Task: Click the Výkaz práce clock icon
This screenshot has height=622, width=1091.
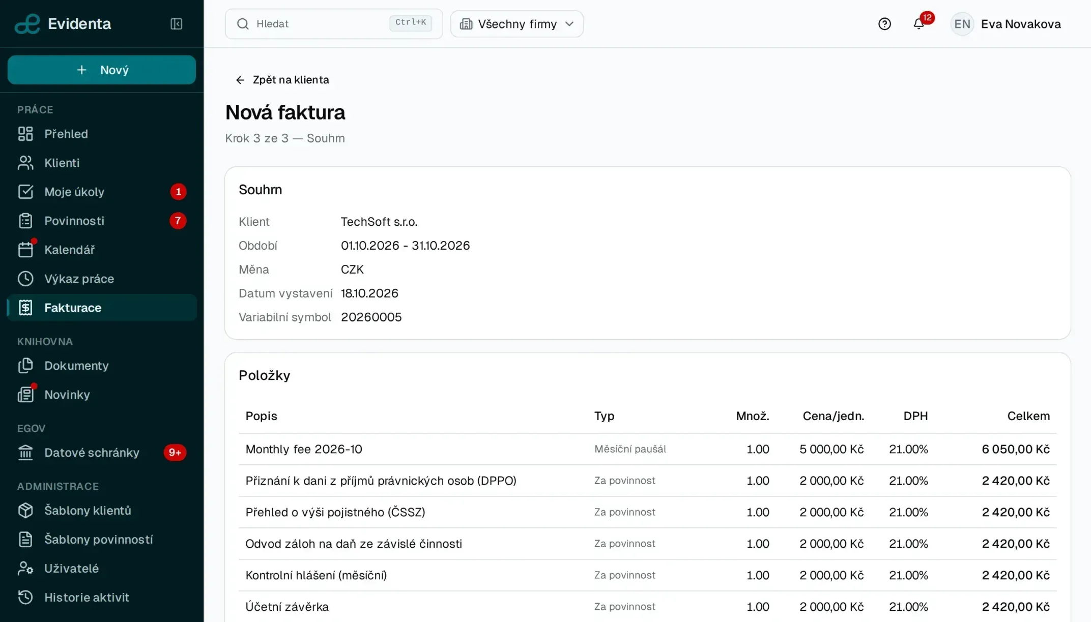Action: pyautogui.click(x=25, y=279)
